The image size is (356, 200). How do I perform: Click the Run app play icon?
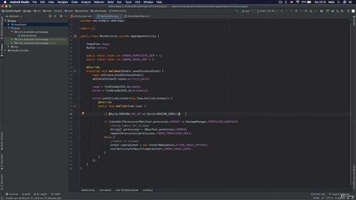point(281,11)
